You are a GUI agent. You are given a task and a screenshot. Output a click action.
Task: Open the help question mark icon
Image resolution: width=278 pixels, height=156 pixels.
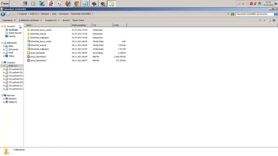click(x=274, y=20)
